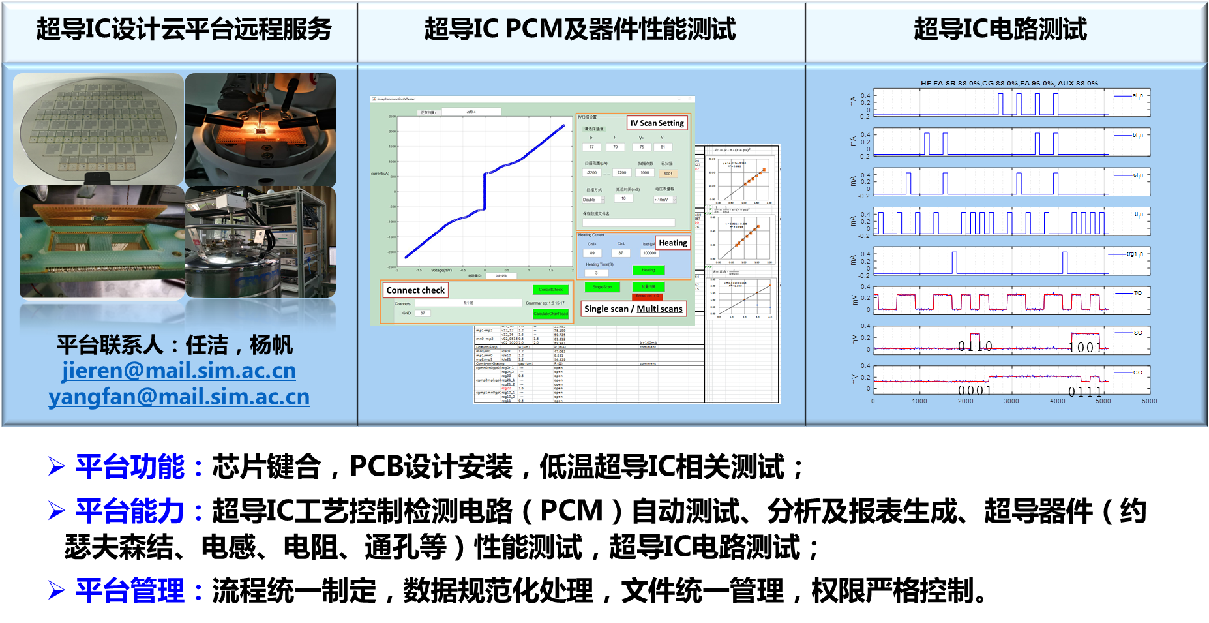
Task: Open the yangfan@mail.sim.ac.cn email link
Action: pyautogui.click(x=179, y=397)
